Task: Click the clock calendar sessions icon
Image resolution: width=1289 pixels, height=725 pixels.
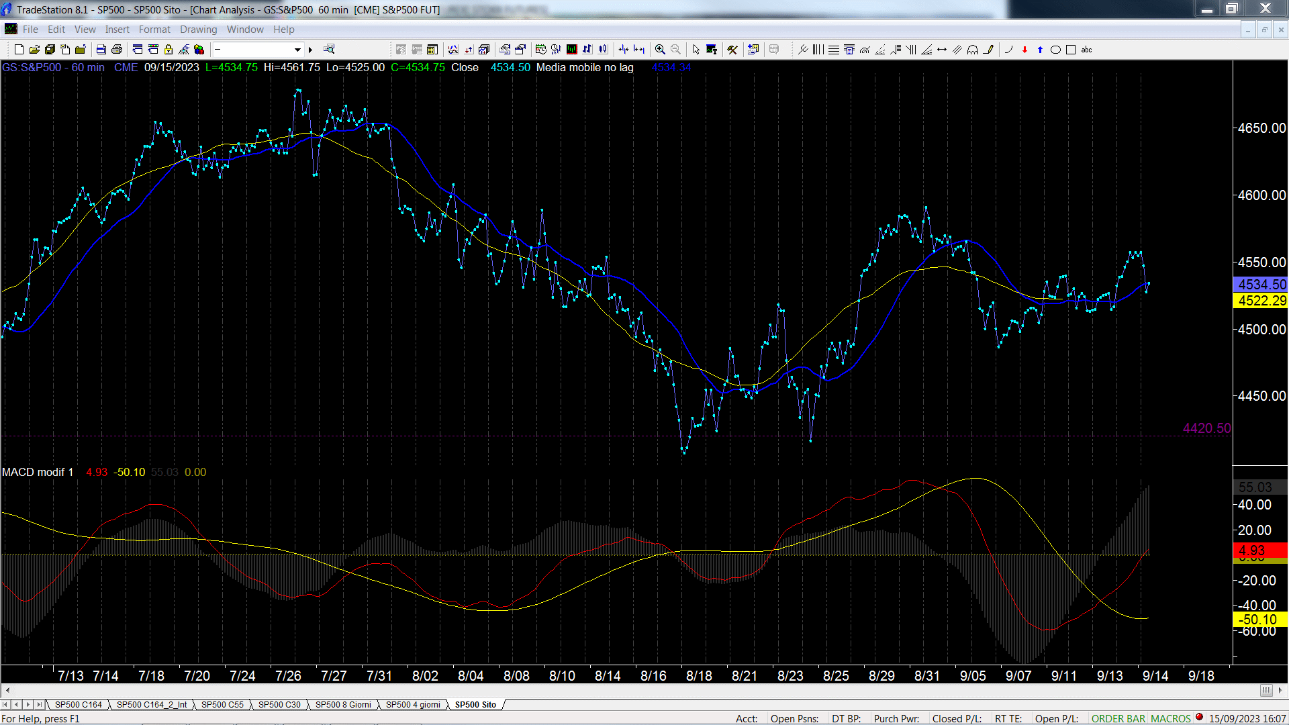Action: tap(540, 50)
